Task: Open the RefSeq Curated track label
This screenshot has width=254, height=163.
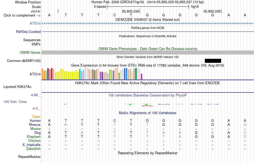Action: coord(28,32)
